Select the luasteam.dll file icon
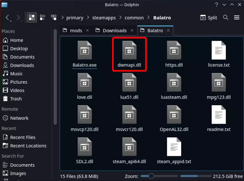This screenshot has width=244, height=181. point(174,82)
